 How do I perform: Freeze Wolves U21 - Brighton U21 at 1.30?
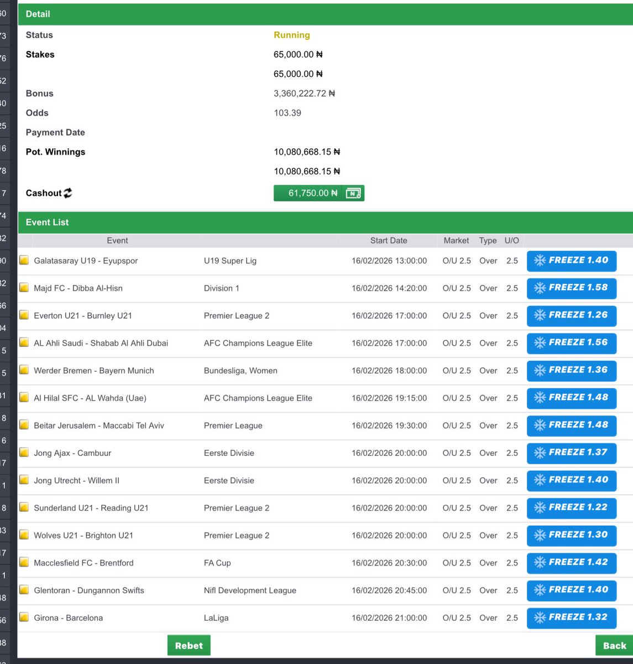click(x=572, y=536)
